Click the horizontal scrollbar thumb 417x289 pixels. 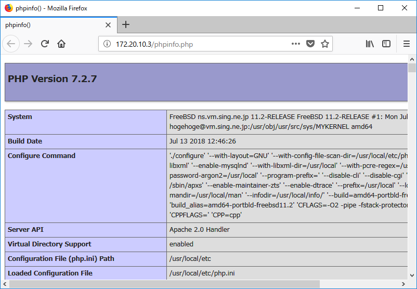tap(165, 284)
